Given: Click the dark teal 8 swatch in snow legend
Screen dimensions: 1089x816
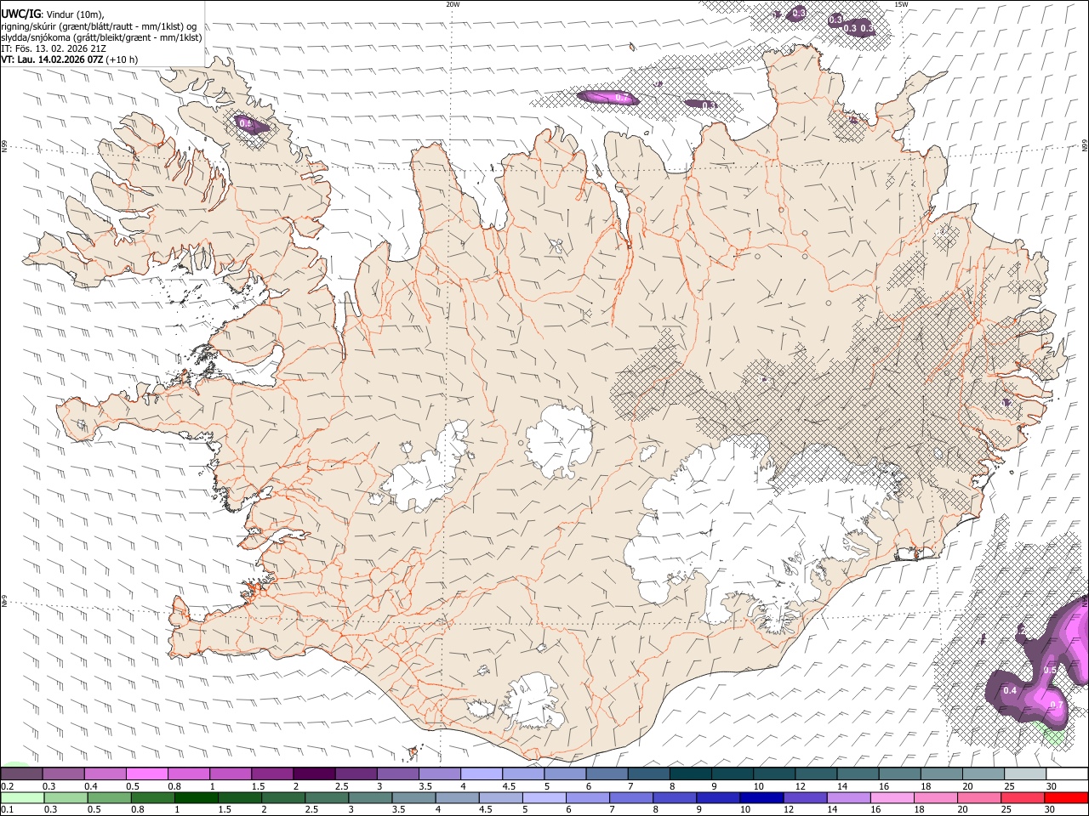Looking at the screenshot, I should coord(690,773).
